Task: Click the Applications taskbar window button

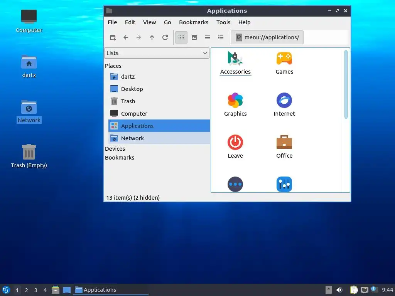Action: click(111, 290)
